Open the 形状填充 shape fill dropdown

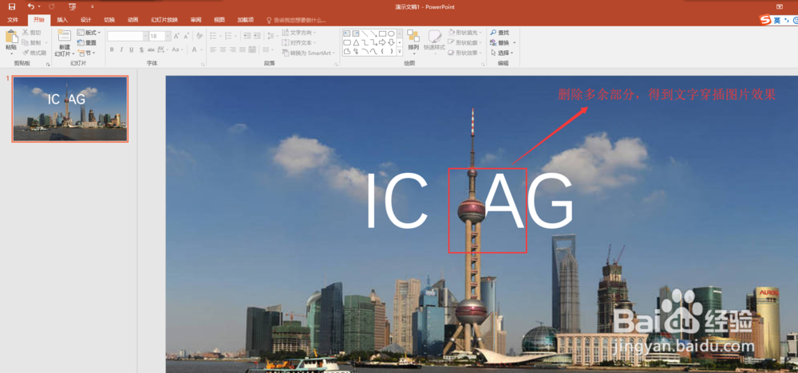(x=466, y=33)
